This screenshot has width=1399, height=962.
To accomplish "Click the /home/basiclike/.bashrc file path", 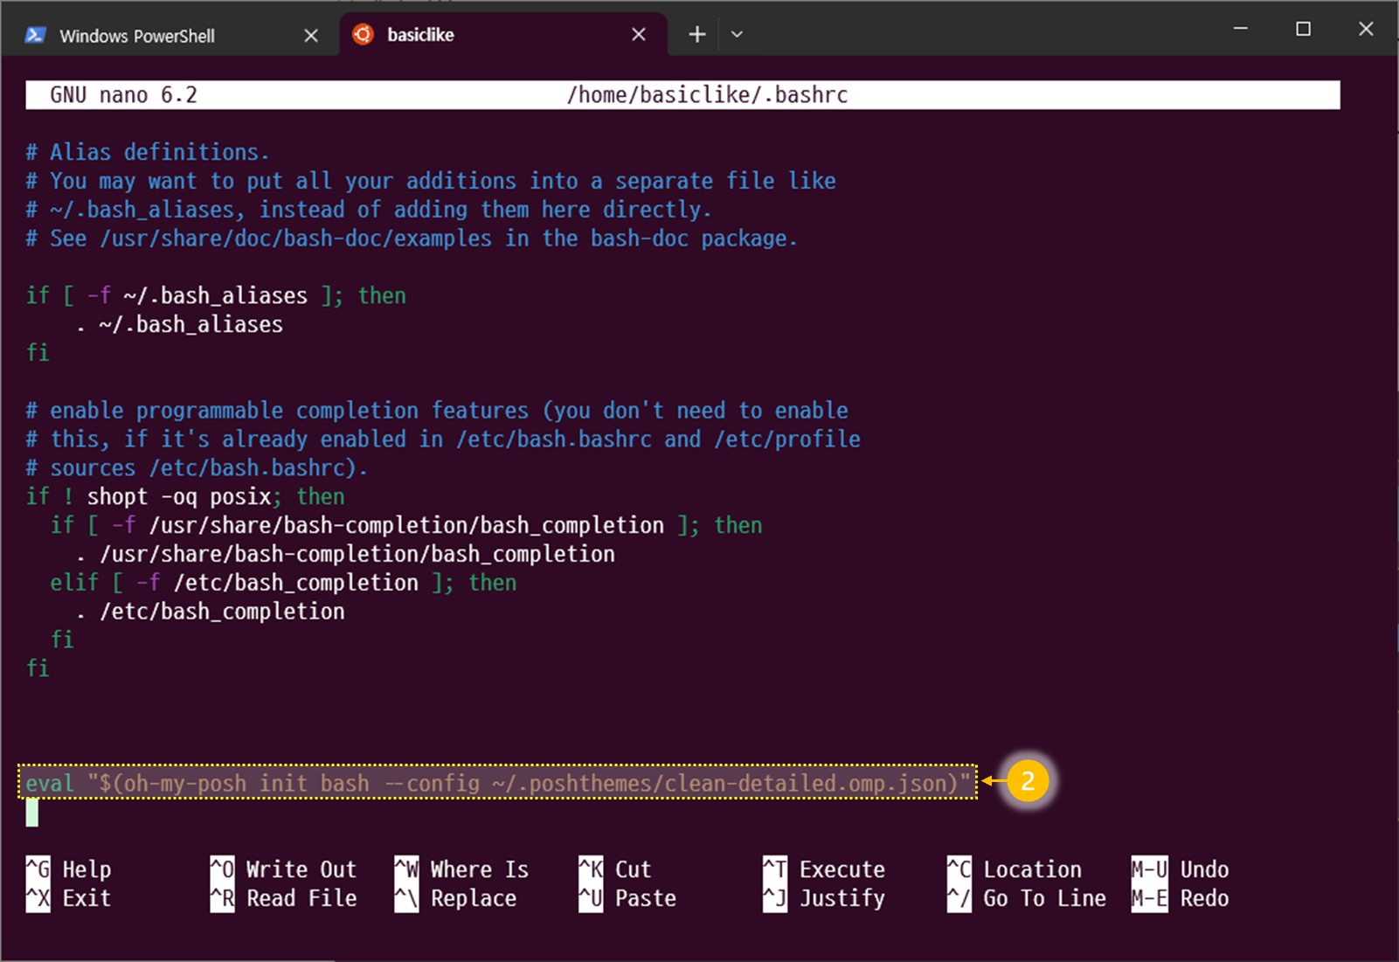I will tap(708, 95).
